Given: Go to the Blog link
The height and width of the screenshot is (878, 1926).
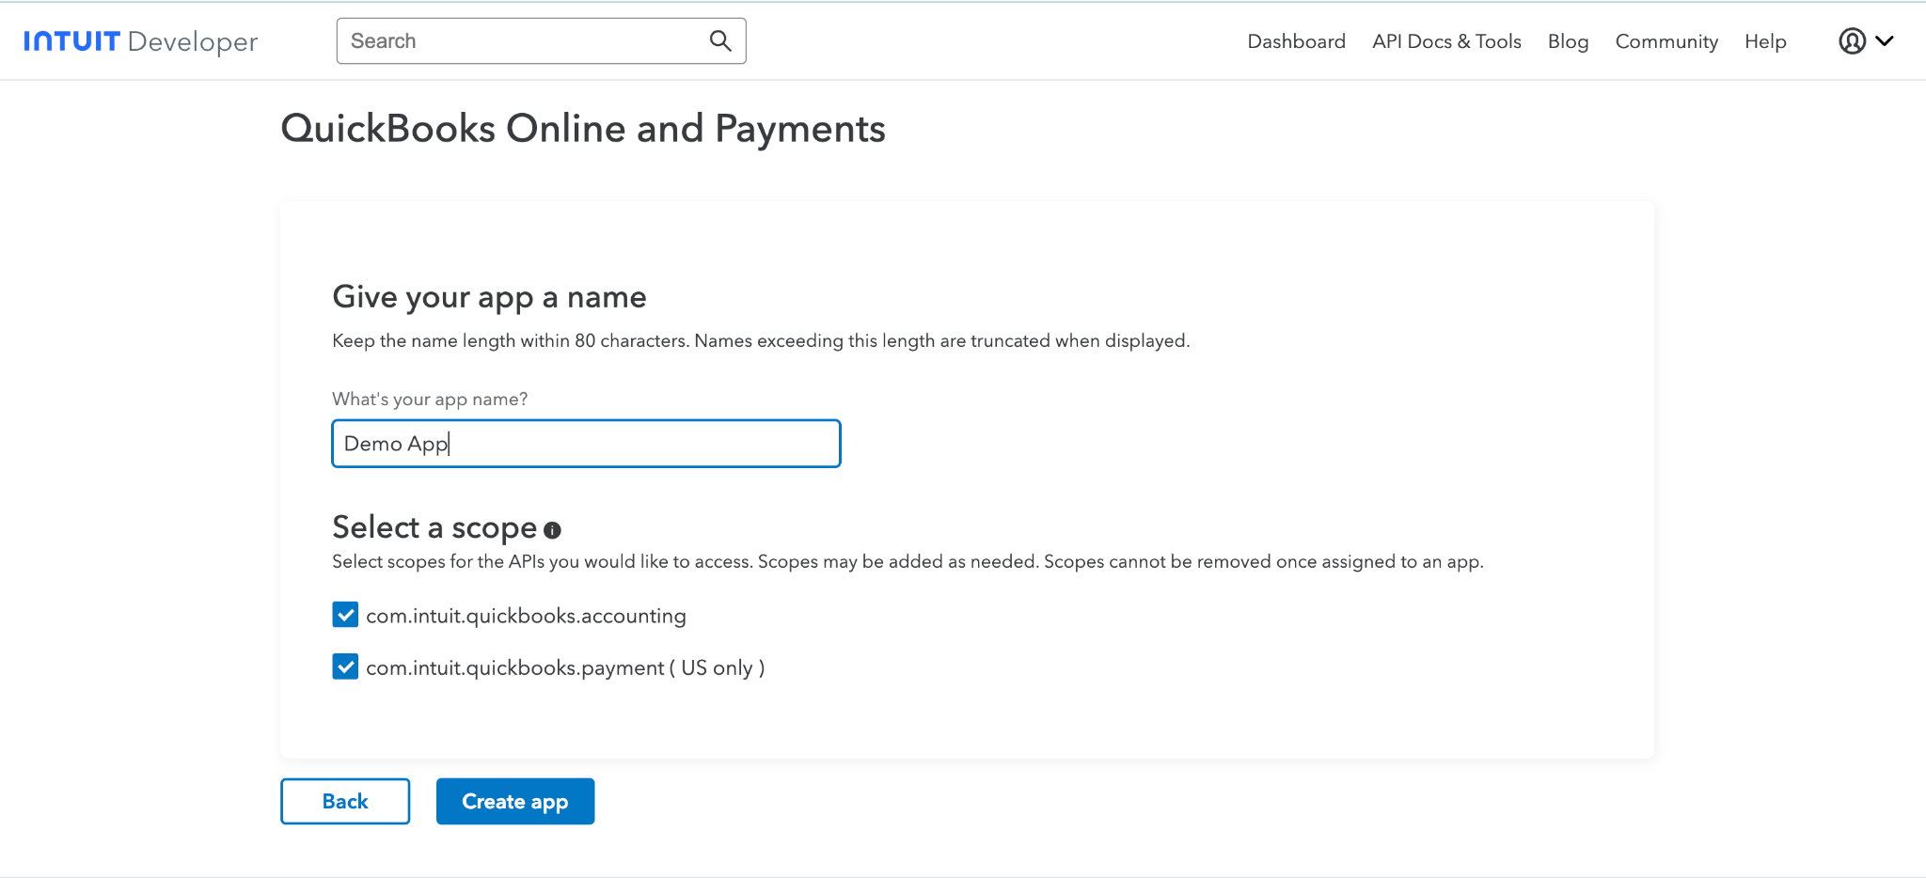Looking at the screenshot, I should tap(1568, 41).
